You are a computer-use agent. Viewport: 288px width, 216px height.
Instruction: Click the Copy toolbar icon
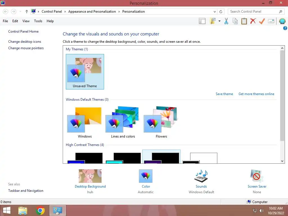click(235, 21)
